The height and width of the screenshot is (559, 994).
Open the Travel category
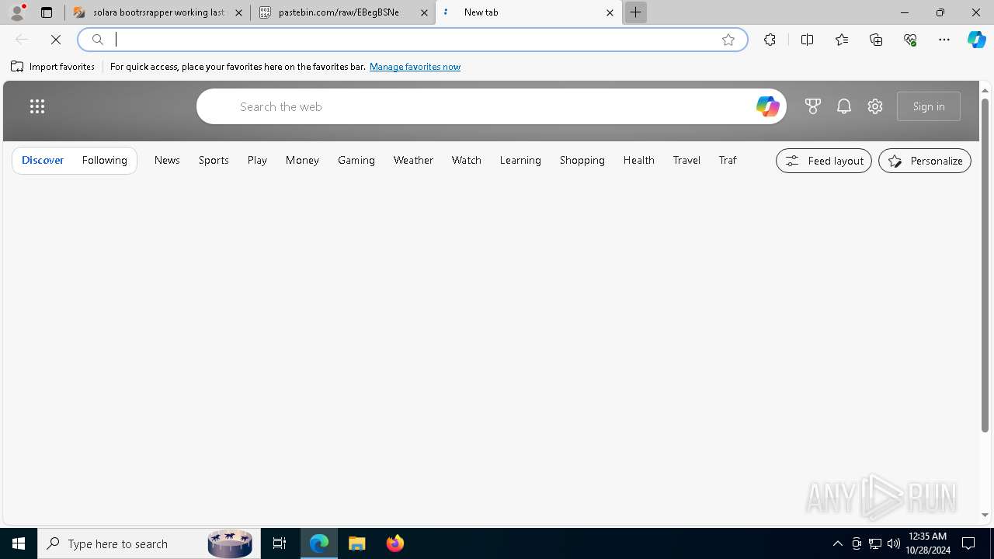pos(686,160)
